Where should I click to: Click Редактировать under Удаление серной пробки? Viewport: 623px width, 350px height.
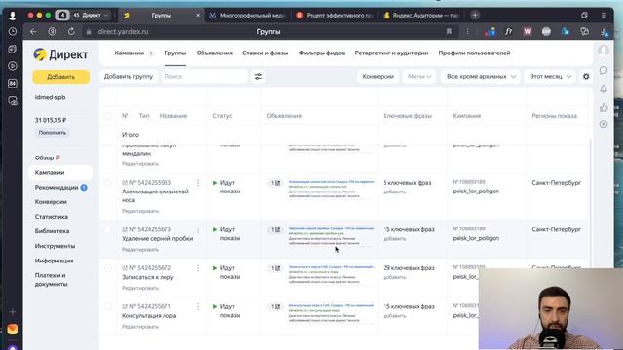(140, 250)
